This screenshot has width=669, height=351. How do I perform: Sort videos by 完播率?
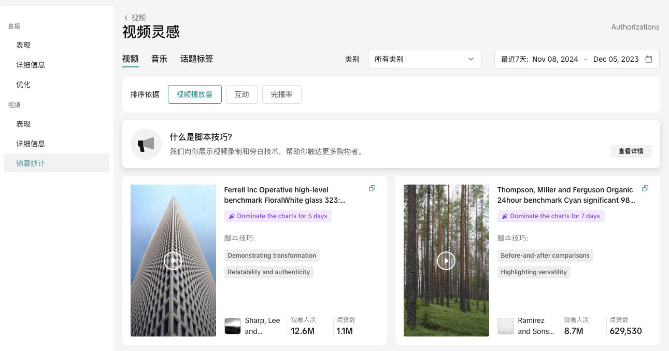click(281, 94)
